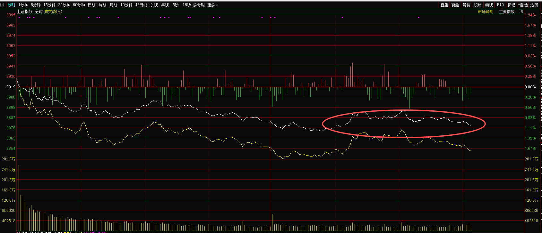Click the first magenta market-alert dot at top left

click(19, 17)
